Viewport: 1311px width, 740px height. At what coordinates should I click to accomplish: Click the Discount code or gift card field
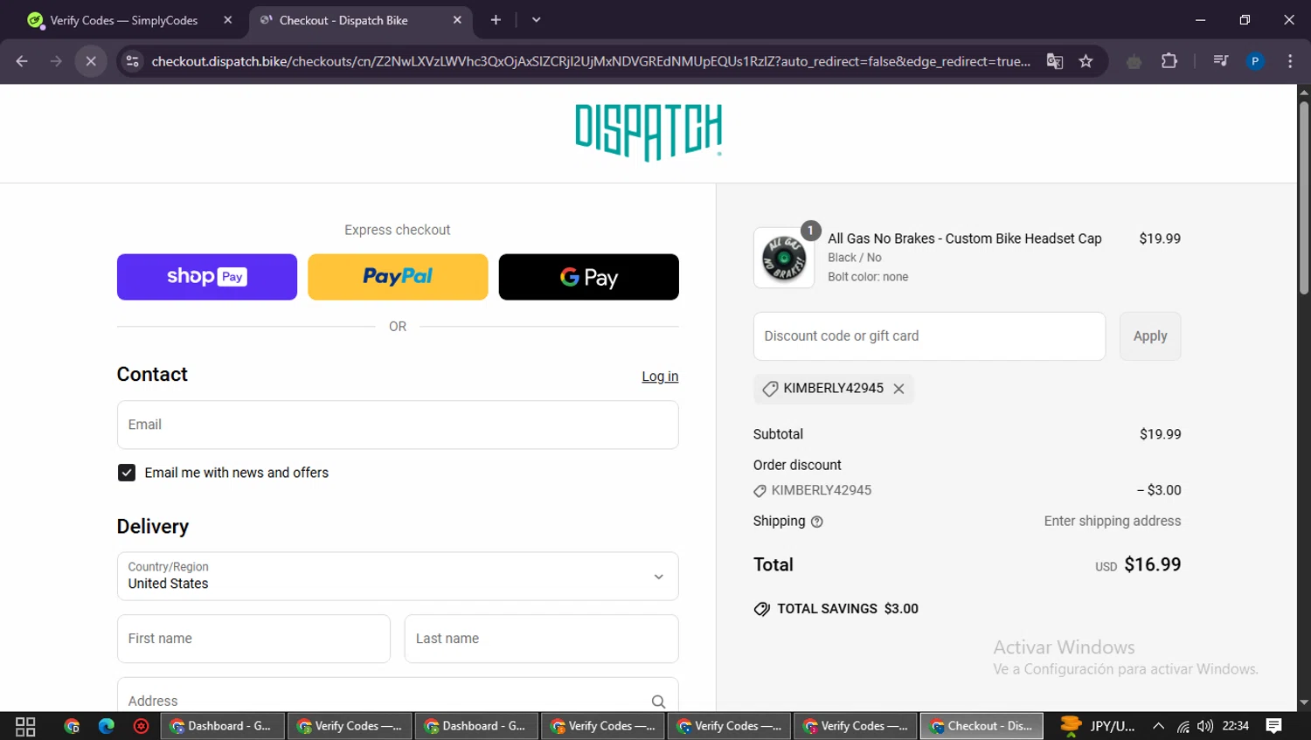[x=929, y=336]
